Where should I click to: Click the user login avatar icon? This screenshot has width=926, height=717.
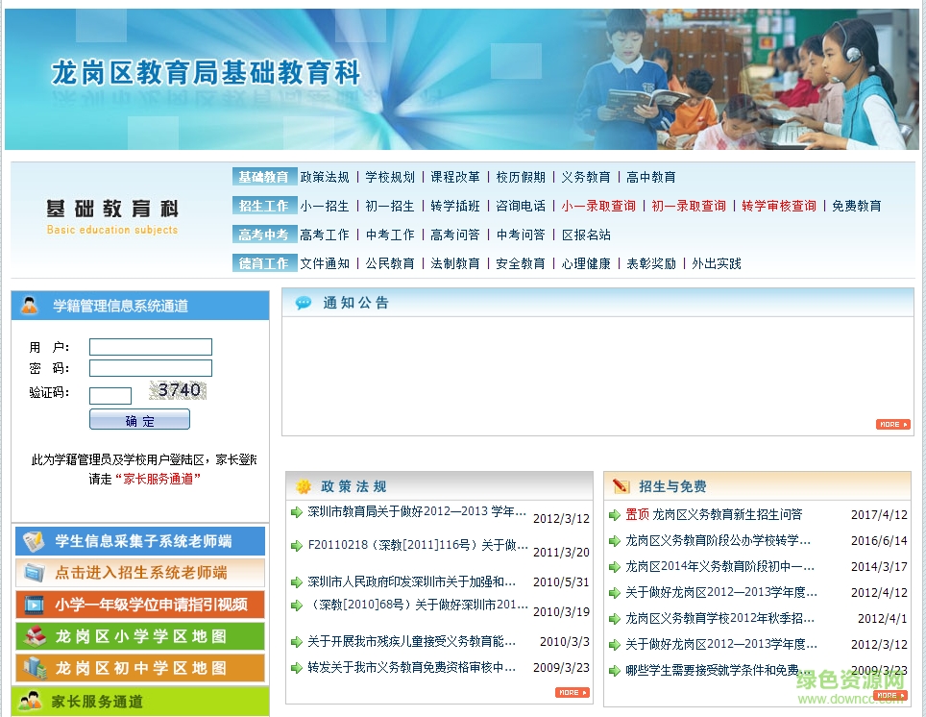[29, 306]
